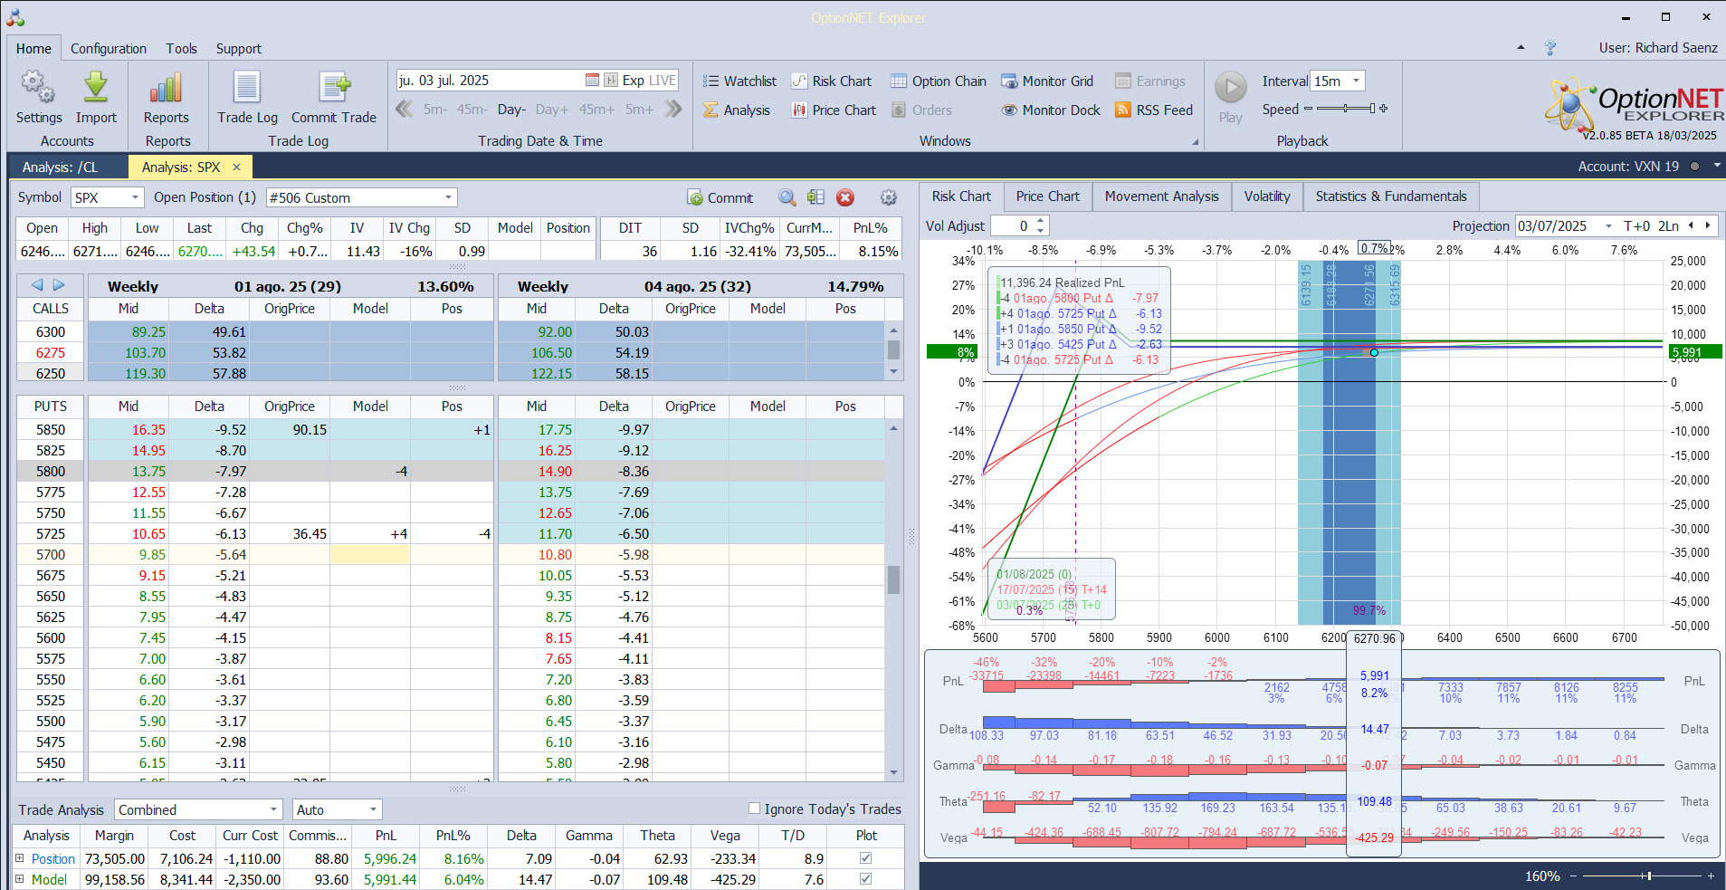The width and height of the screenshot is (1726, 890).
Task: Toggle the LIVE mode button
Action: click(663, 81)
